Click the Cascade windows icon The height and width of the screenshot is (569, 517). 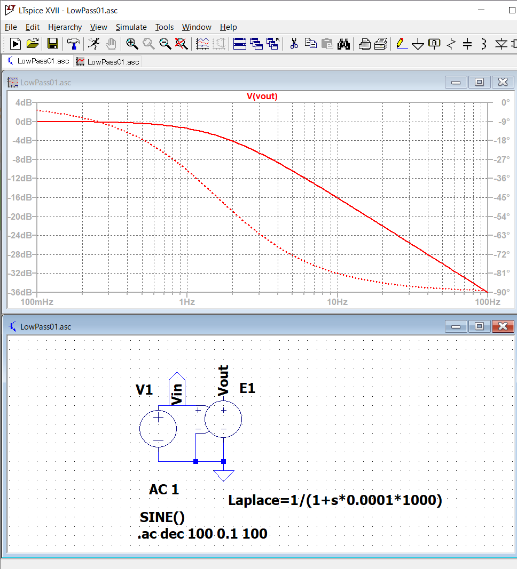click(x=256, y=44)
